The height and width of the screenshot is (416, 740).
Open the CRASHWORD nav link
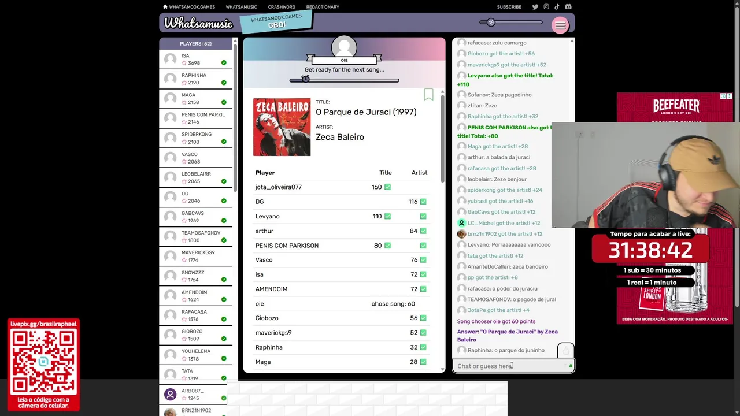coord(282,7)
